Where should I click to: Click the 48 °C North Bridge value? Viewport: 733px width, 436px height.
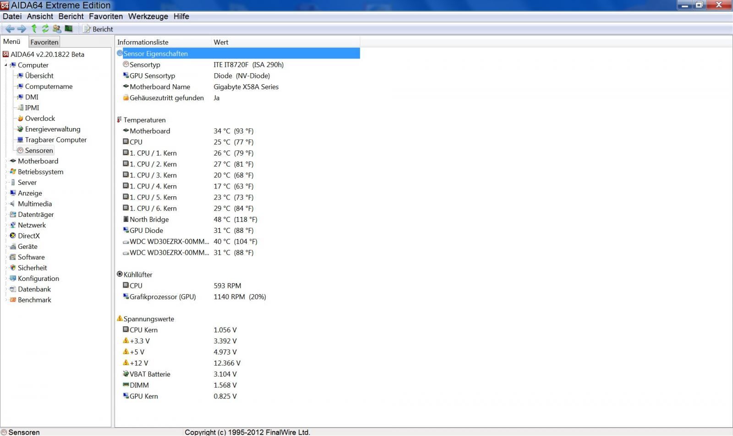[235, 219]
